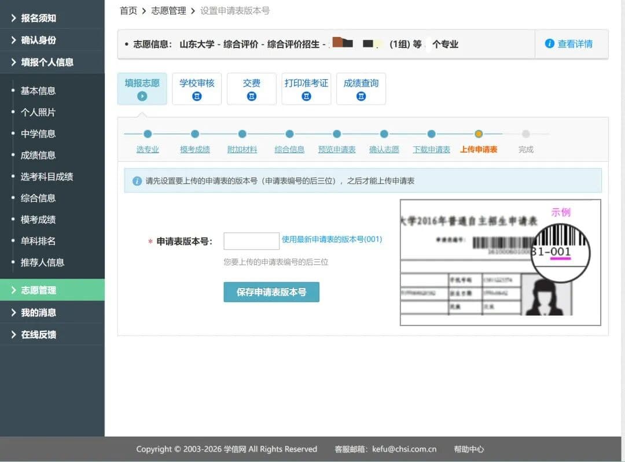Click the kefu@chsi.com.cn email address

point(404,449)
